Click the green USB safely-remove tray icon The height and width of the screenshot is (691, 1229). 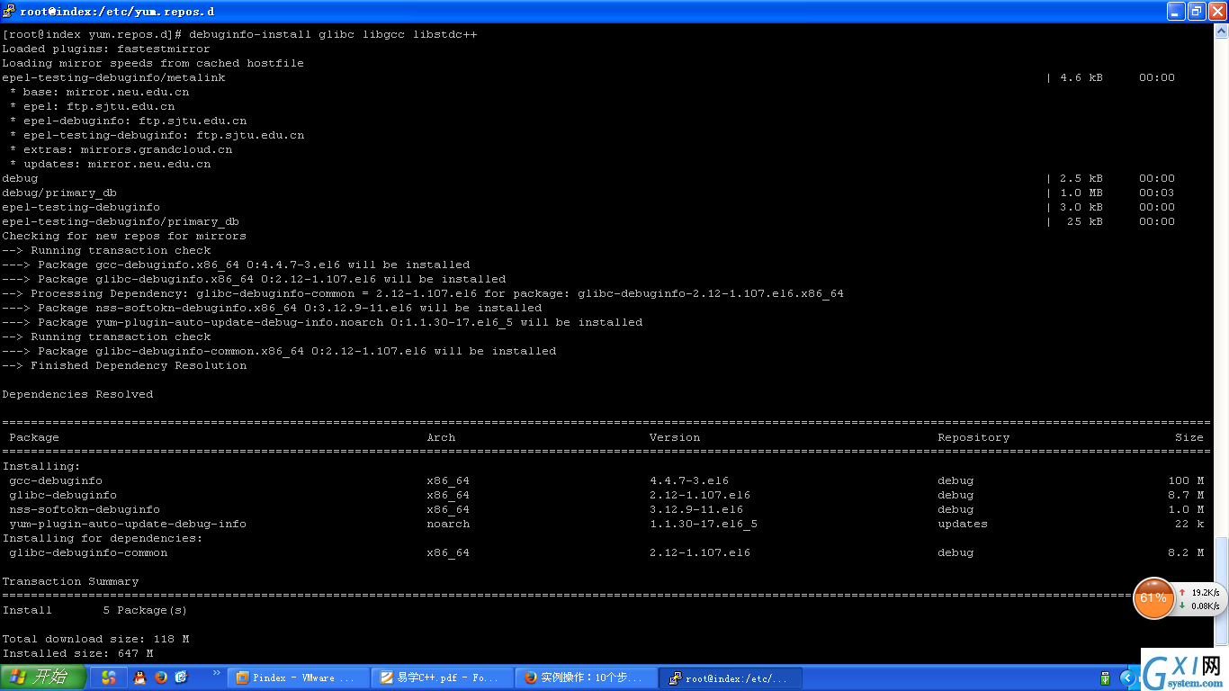[1106, 678]
